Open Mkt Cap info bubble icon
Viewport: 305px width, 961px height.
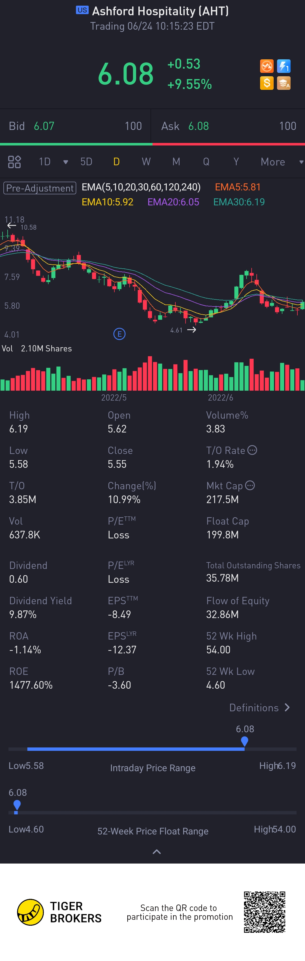(x=250, y=485)
